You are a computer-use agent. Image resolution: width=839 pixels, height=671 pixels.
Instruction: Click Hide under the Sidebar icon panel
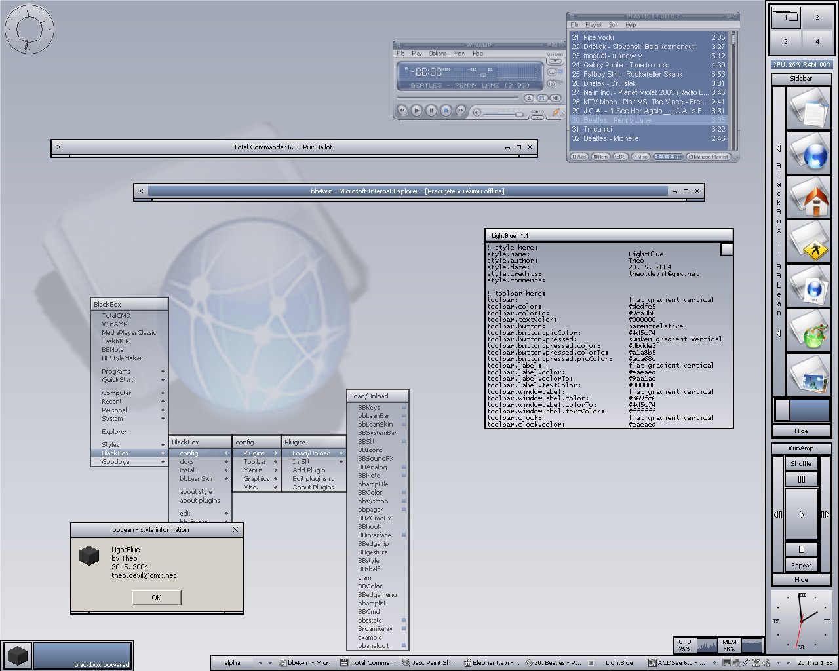[x=801, y=431]
